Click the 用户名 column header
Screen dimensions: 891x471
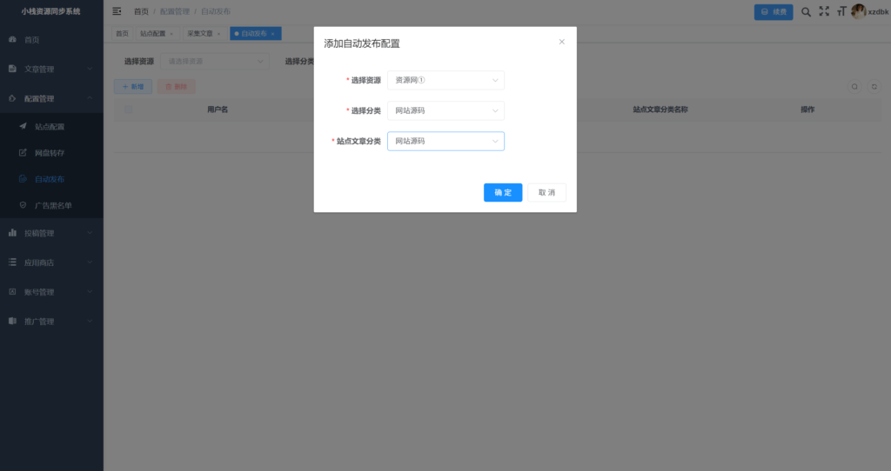[218, 109]
